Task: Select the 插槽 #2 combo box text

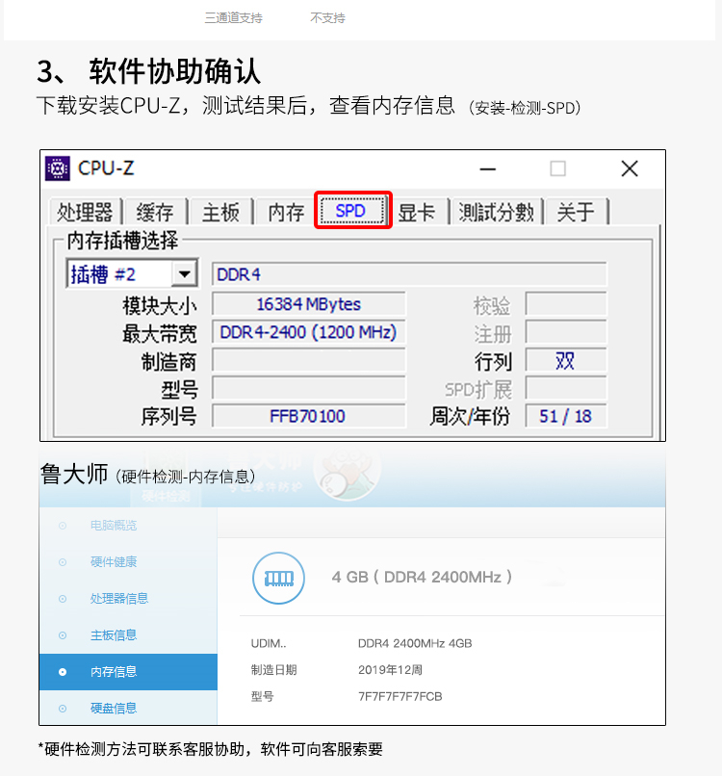Action: tap(103, 274)
